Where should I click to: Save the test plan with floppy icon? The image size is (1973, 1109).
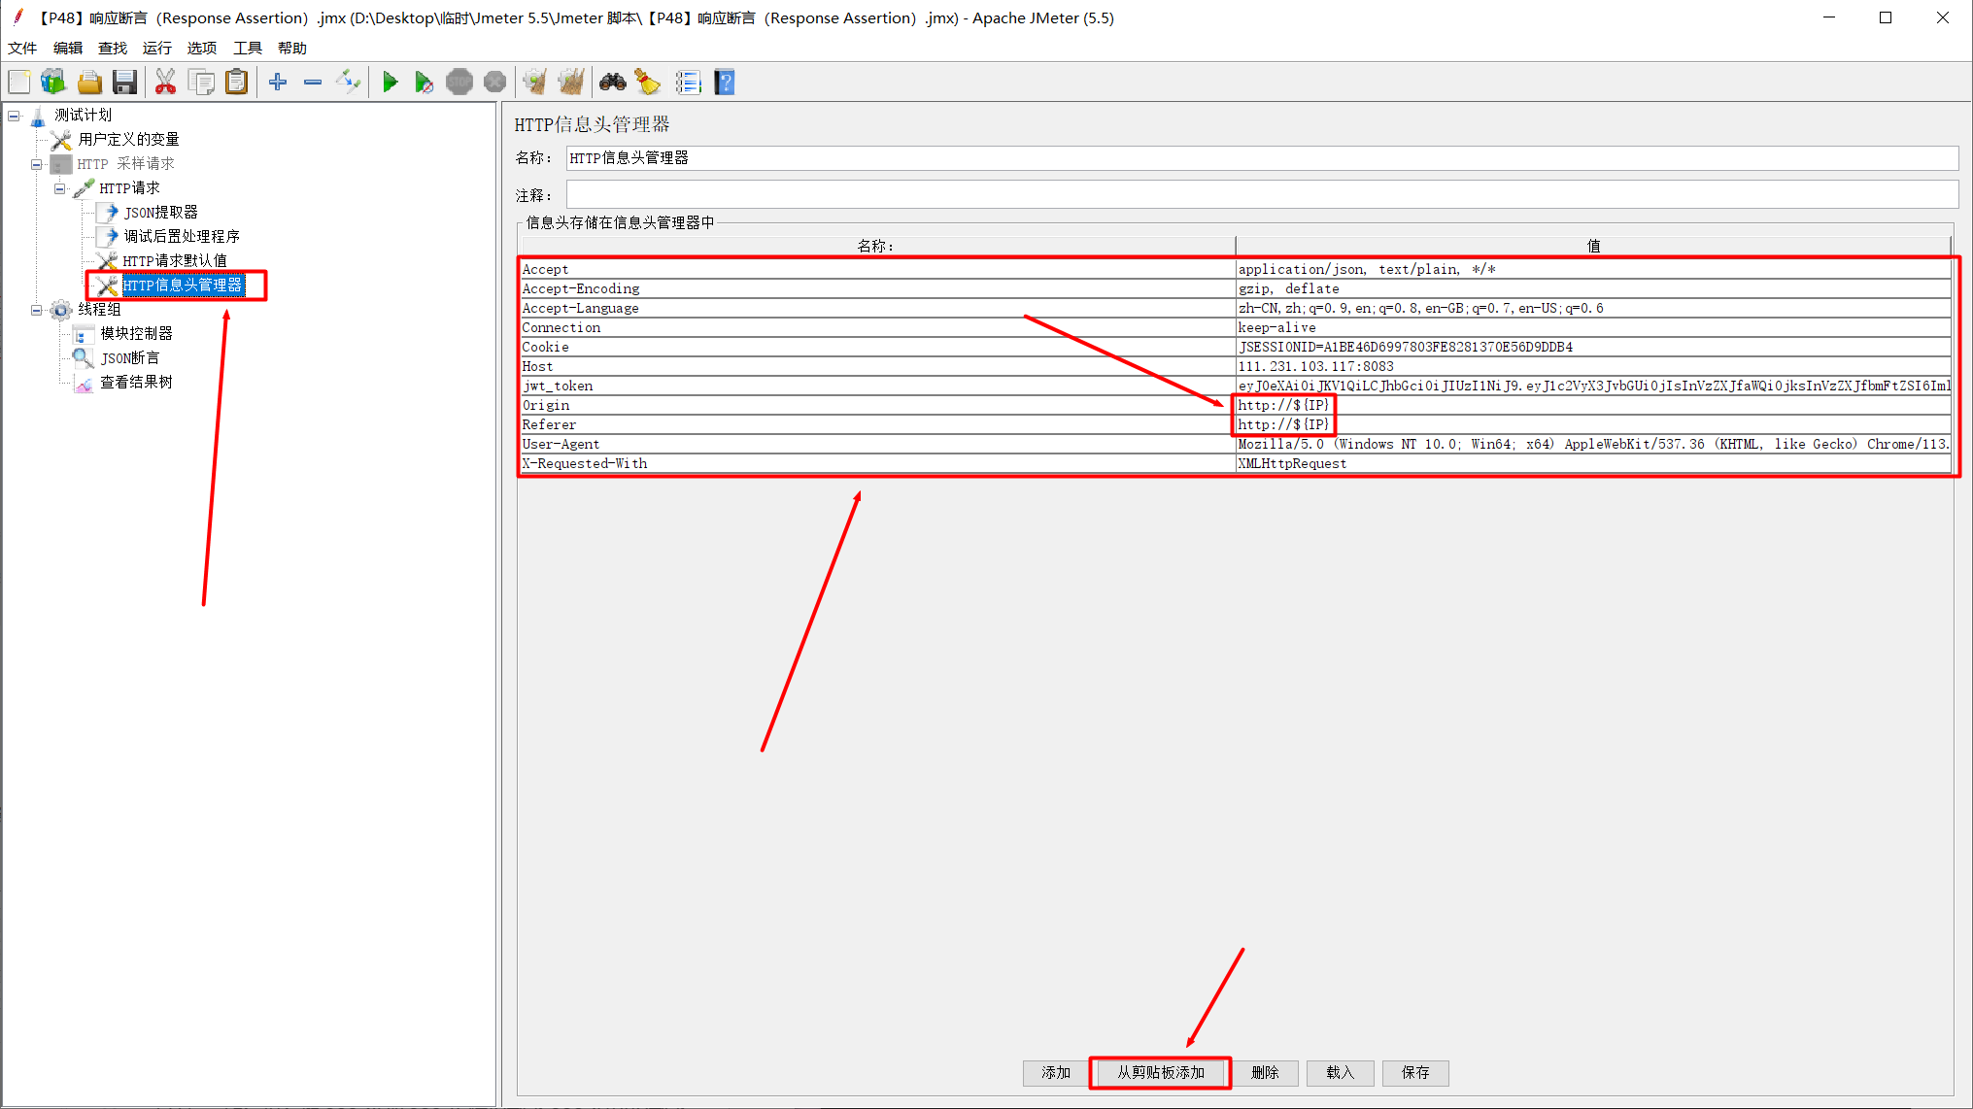[x=124, y=83]
